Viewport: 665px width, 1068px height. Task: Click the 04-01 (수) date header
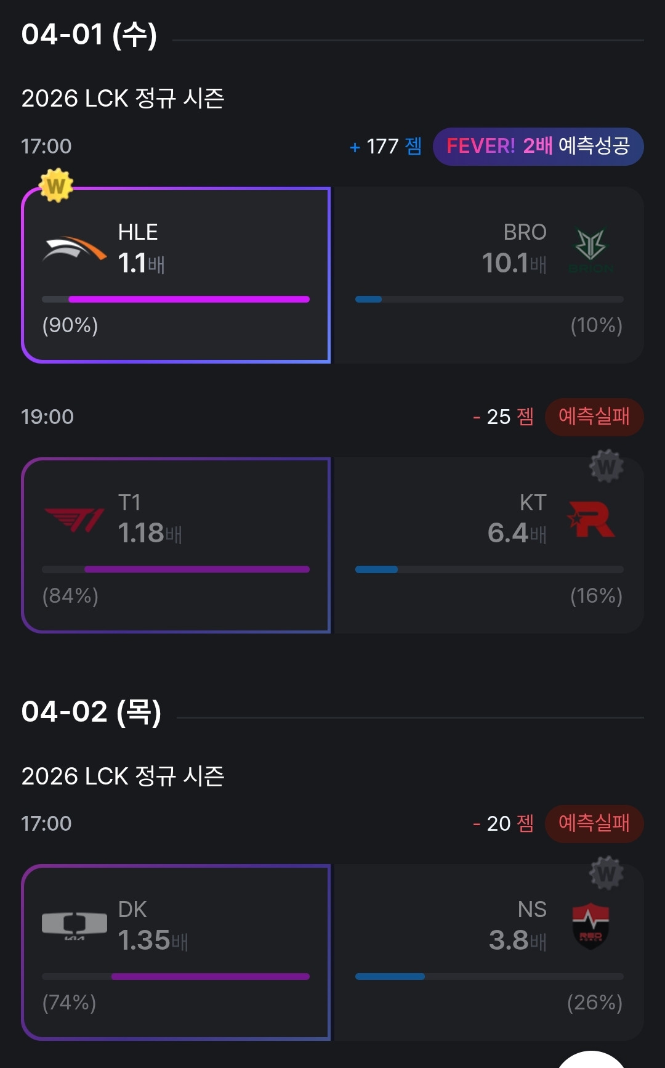tap(89, 35)
